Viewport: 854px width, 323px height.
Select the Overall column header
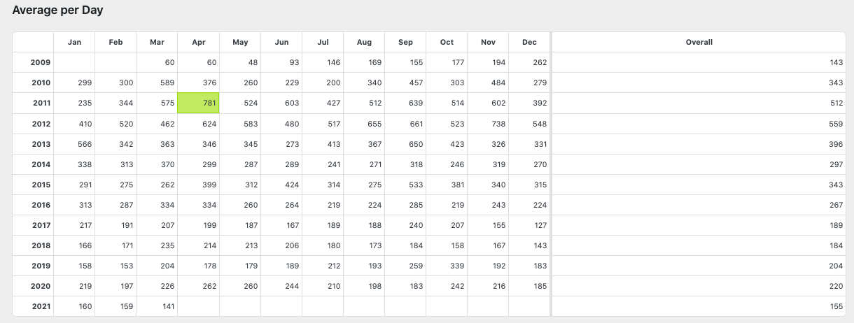(x=699, y=42)
